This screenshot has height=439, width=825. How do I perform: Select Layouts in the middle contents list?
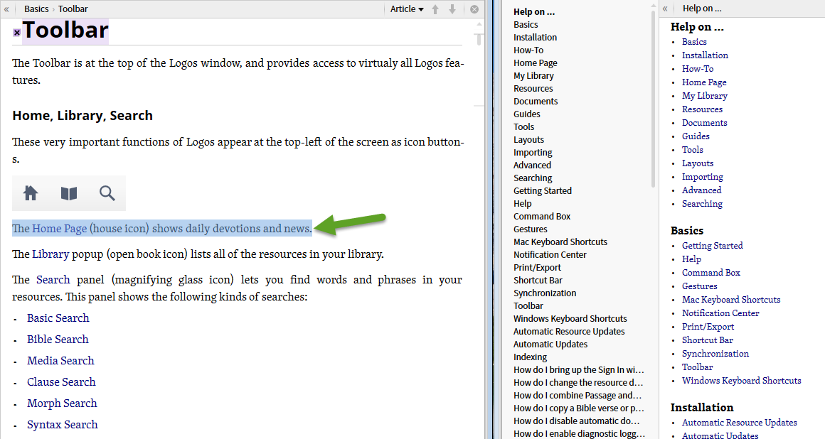(528, 140)
